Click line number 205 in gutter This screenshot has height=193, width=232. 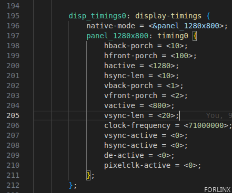pyautogui.click(x=13, y=115)
